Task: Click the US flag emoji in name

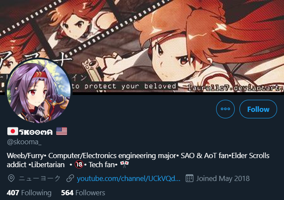Action: (x=61, y=131)
